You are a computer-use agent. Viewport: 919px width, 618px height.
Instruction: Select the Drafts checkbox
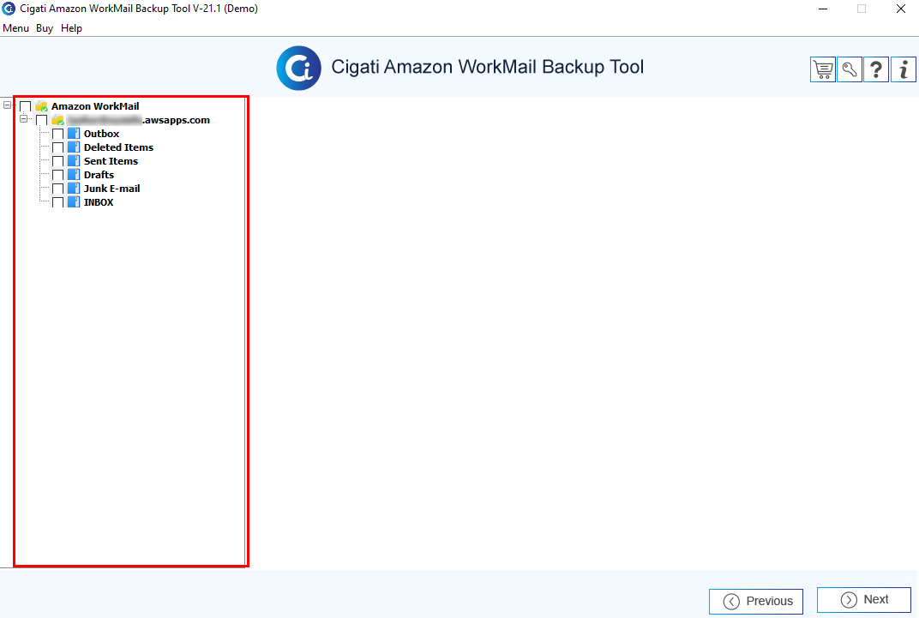pos(58,175)
